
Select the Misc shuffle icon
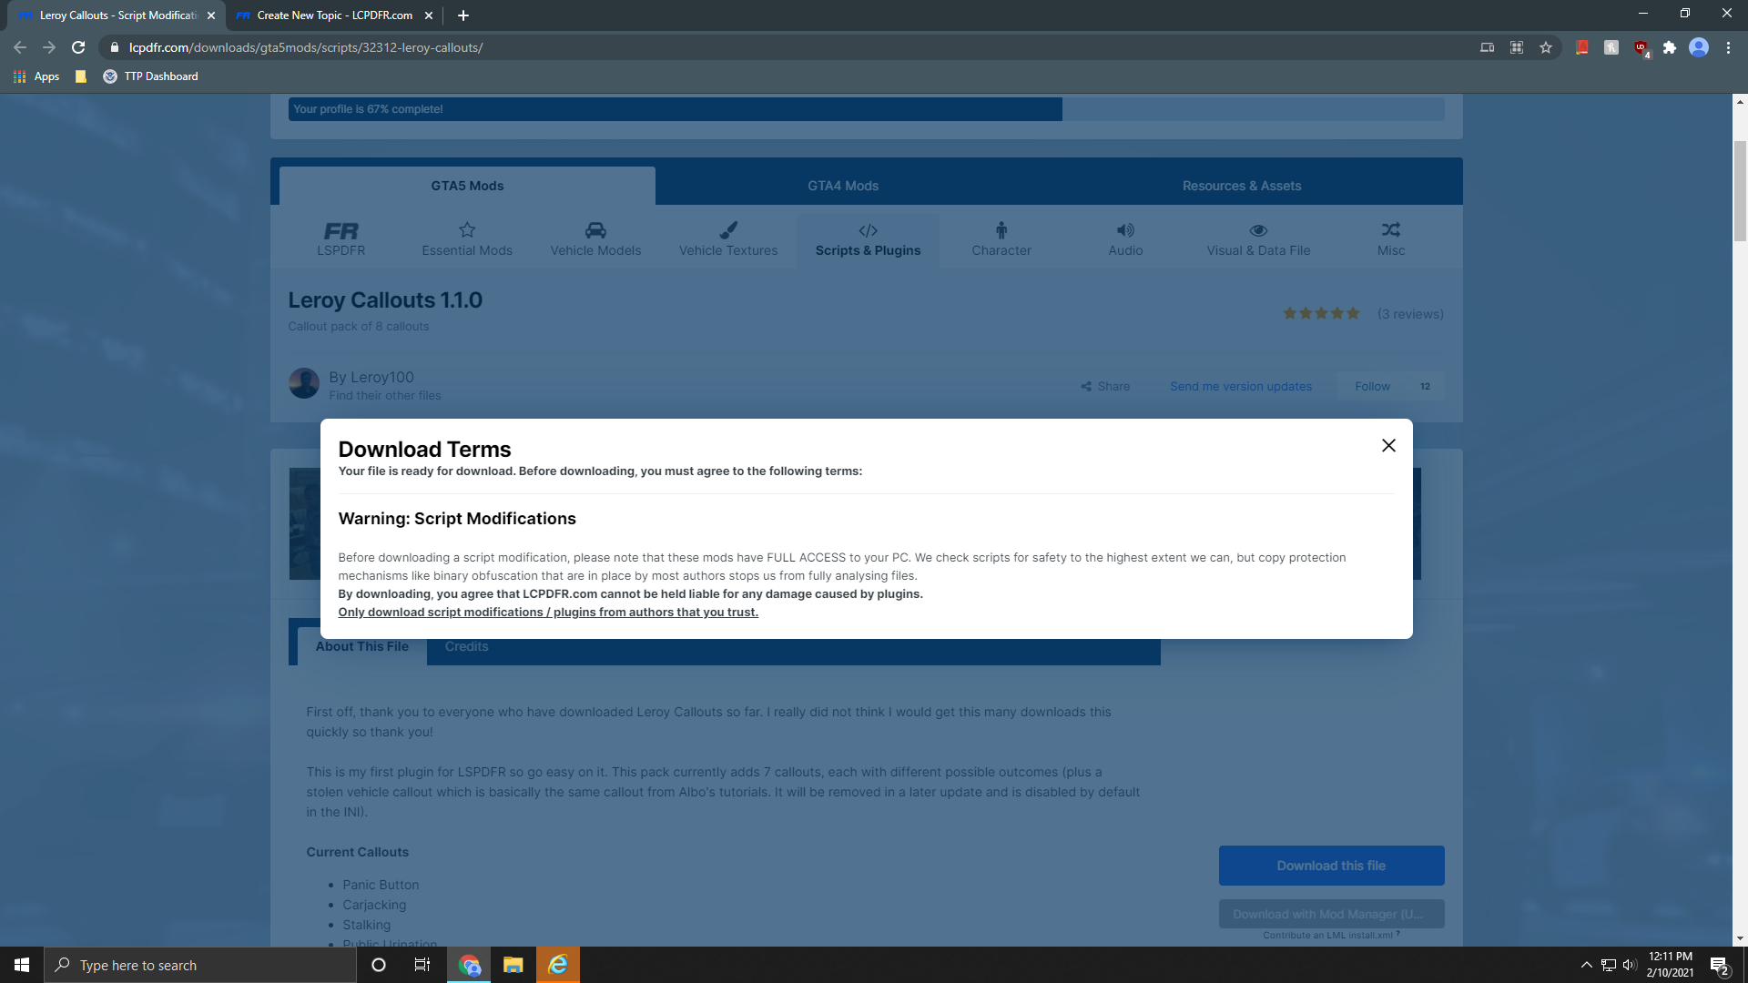click(1390, 230)
